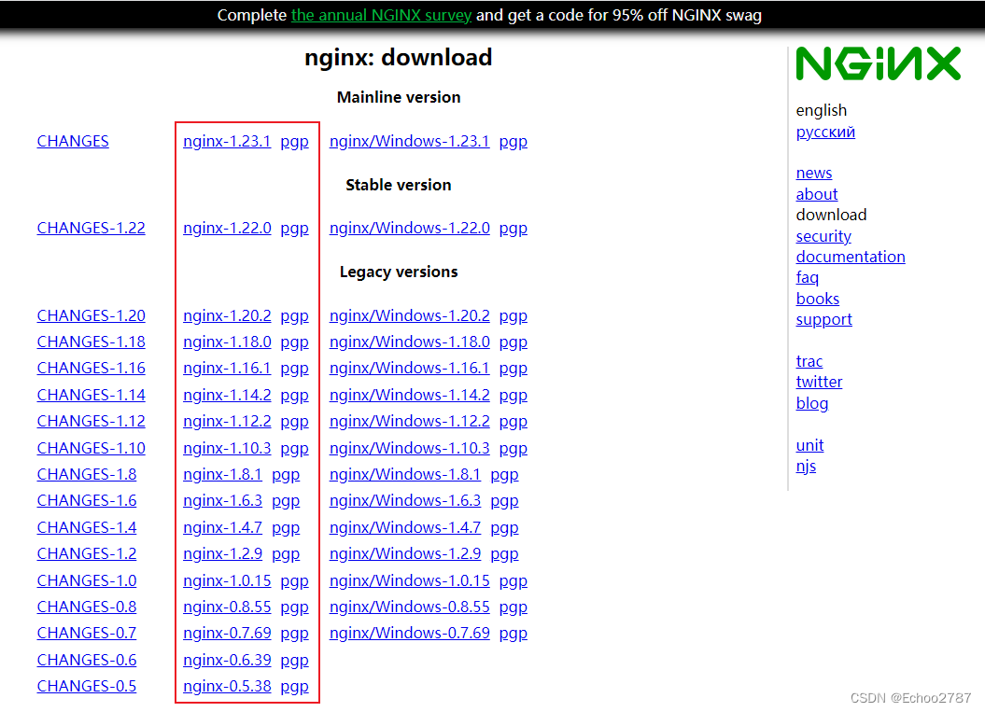Open pgp signature for nginx-0.5.38
The width and height of the screenshot is (985, 712).
[295, 686]
